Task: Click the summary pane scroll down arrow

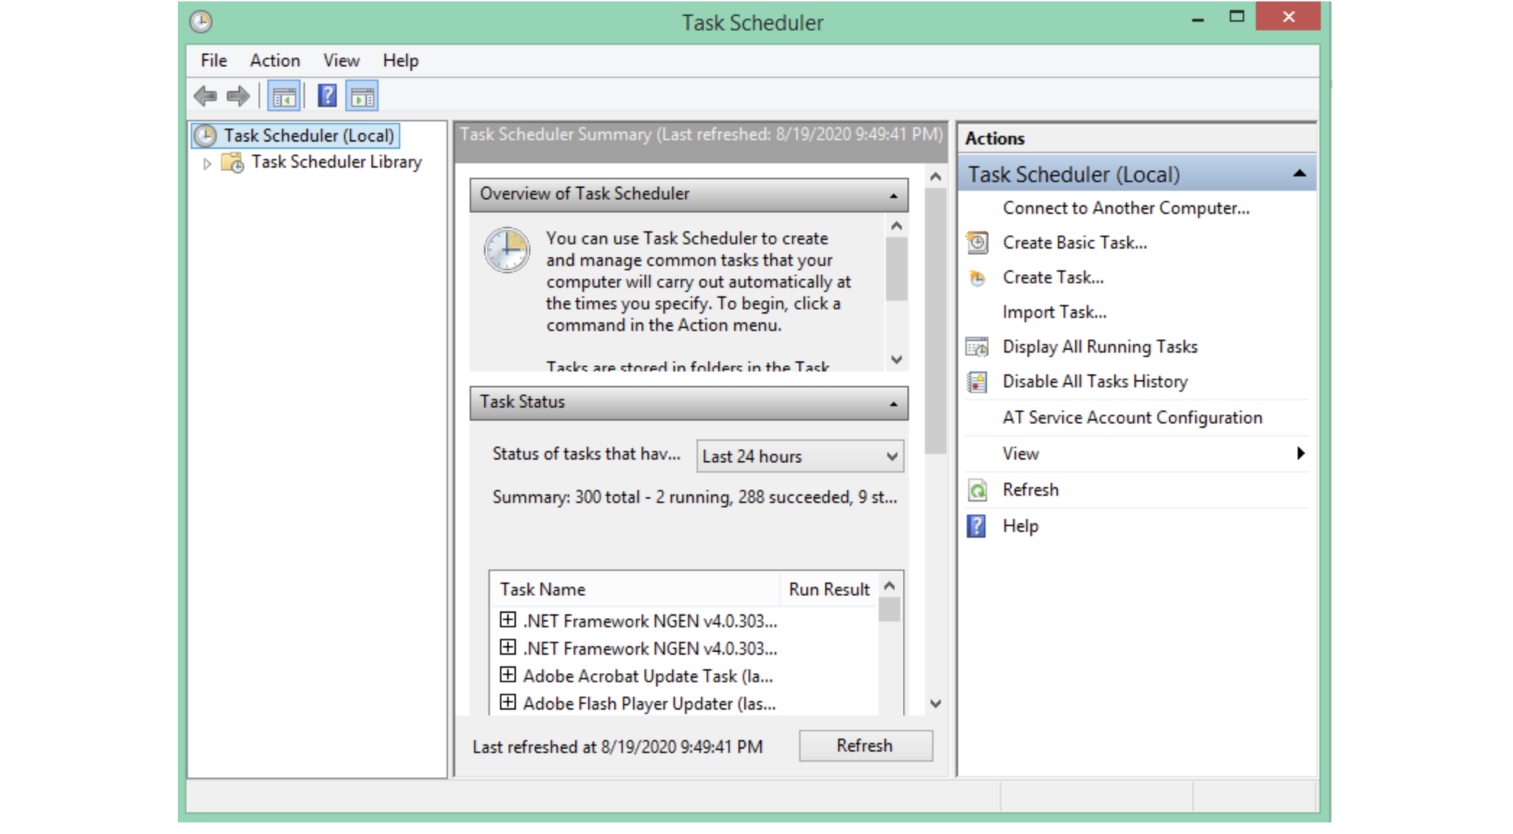Action: point(936,703)
